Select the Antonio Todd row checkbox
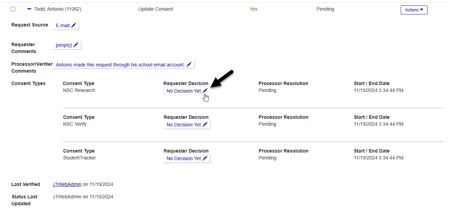Viewport: 449px width, 208px height. click(13, 9)
